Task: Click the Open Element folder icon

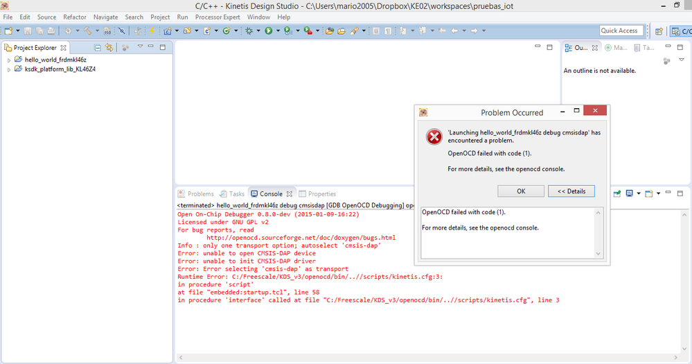Action: (x=330, y=31)
